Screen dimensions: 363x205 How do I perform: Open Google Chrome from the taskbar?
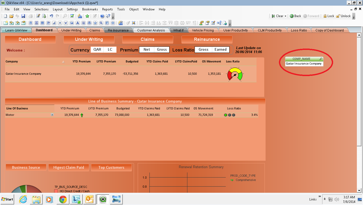pos(63,199)
